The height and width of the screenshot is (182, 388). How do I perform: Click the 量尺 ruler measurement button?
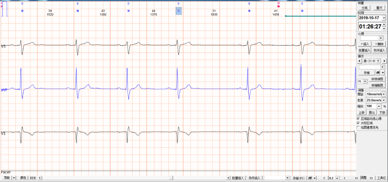pos(379,8)
